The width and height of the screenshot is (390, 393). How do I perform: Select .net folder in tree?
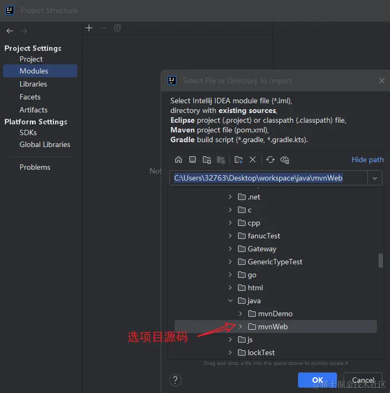pos(249,197)
